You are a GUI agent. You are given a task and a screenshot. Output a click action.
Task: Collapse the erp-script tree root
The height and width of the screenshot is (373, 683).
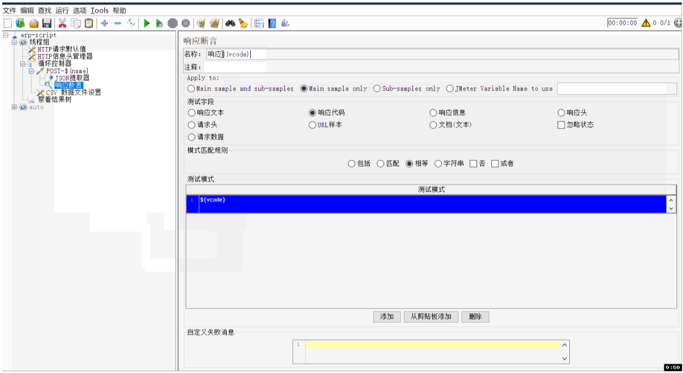6,35
